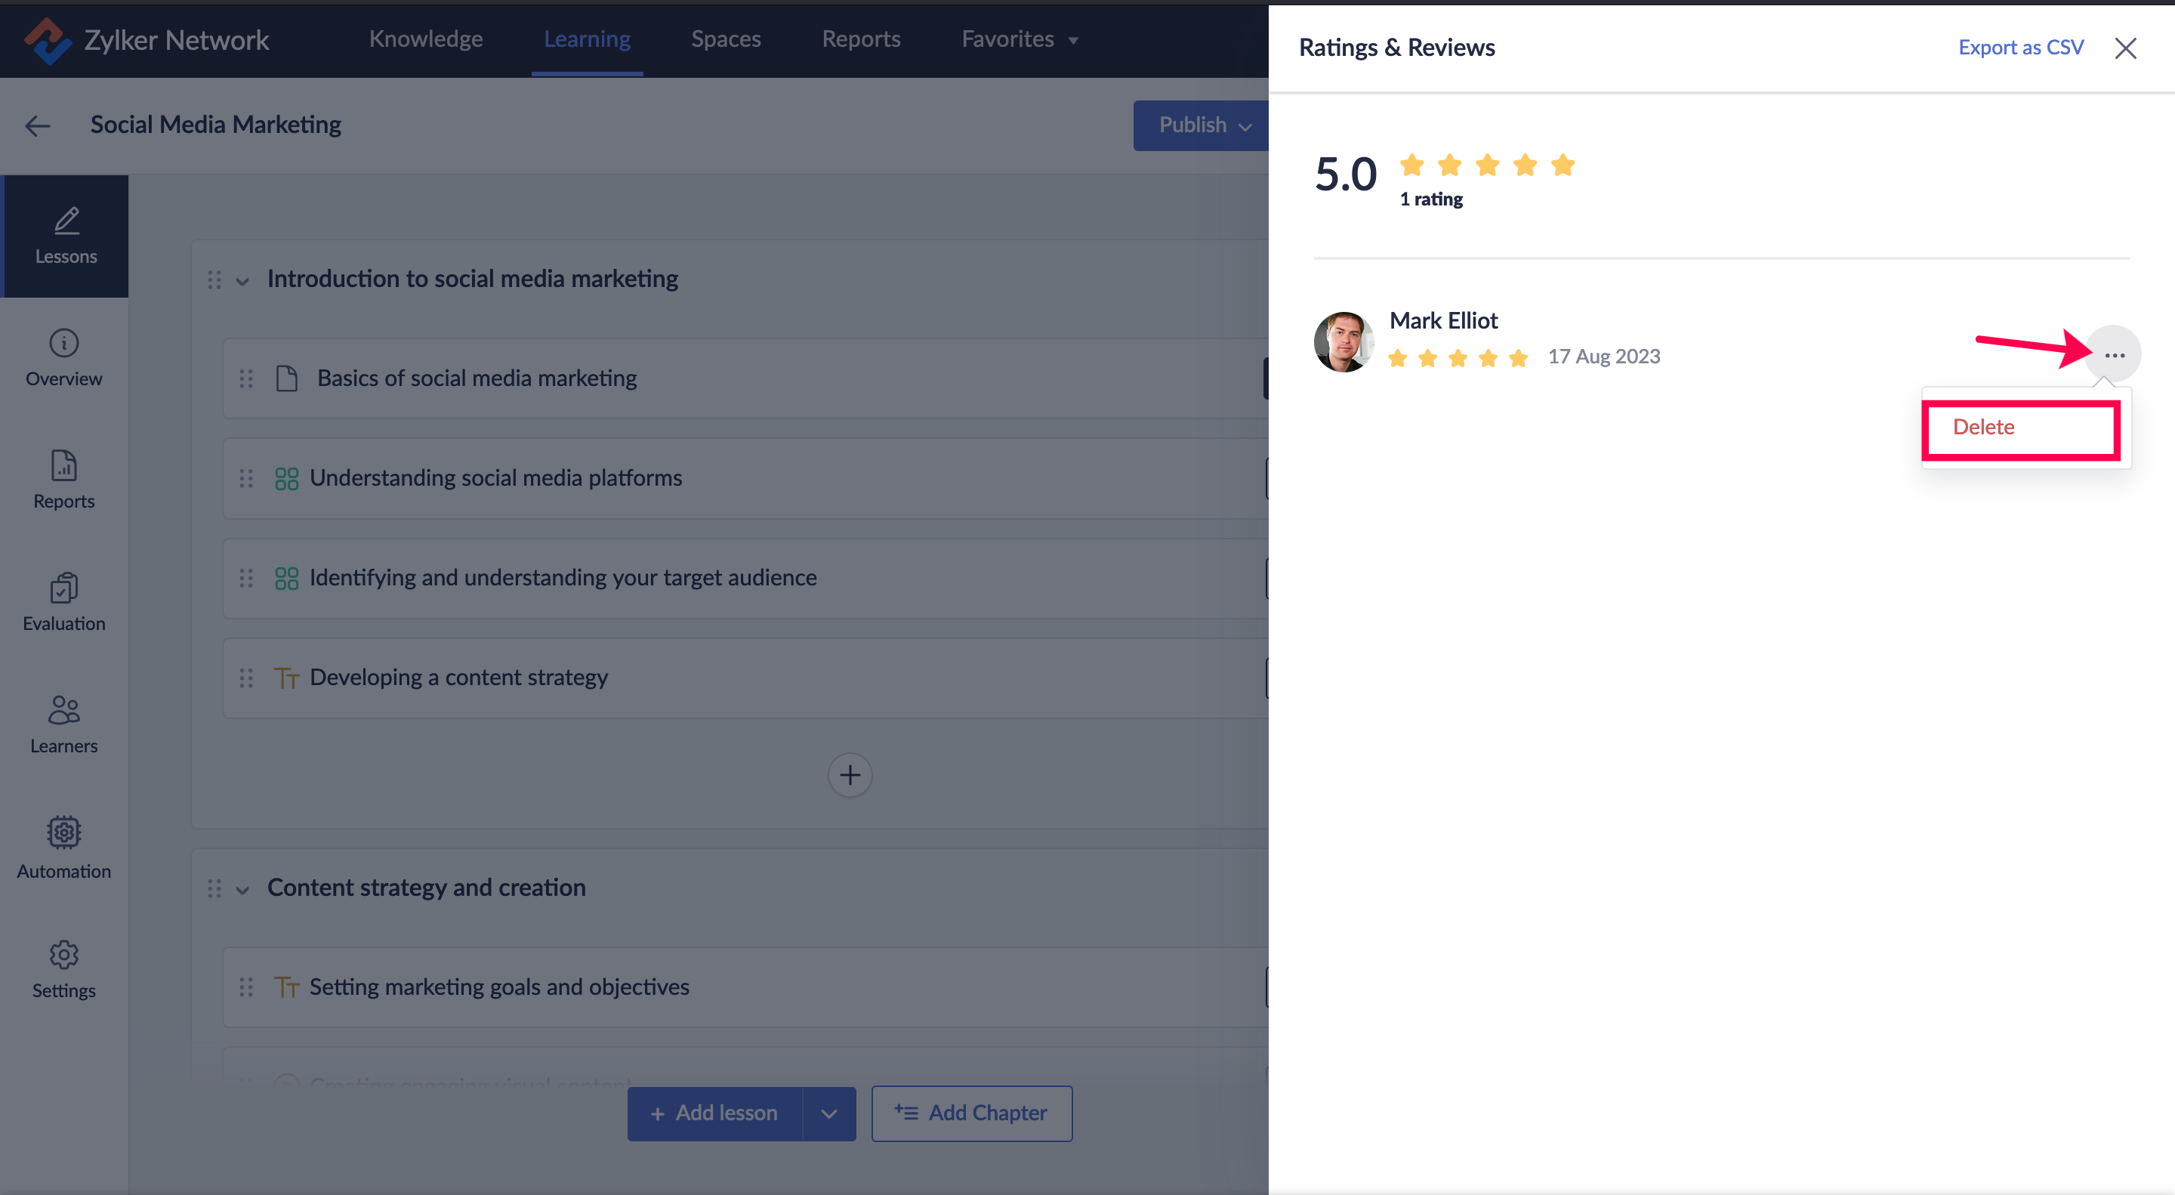The image size is (2175, 1195).
Task: Expand the Favorites menu
Action: tap(1019, 40)
